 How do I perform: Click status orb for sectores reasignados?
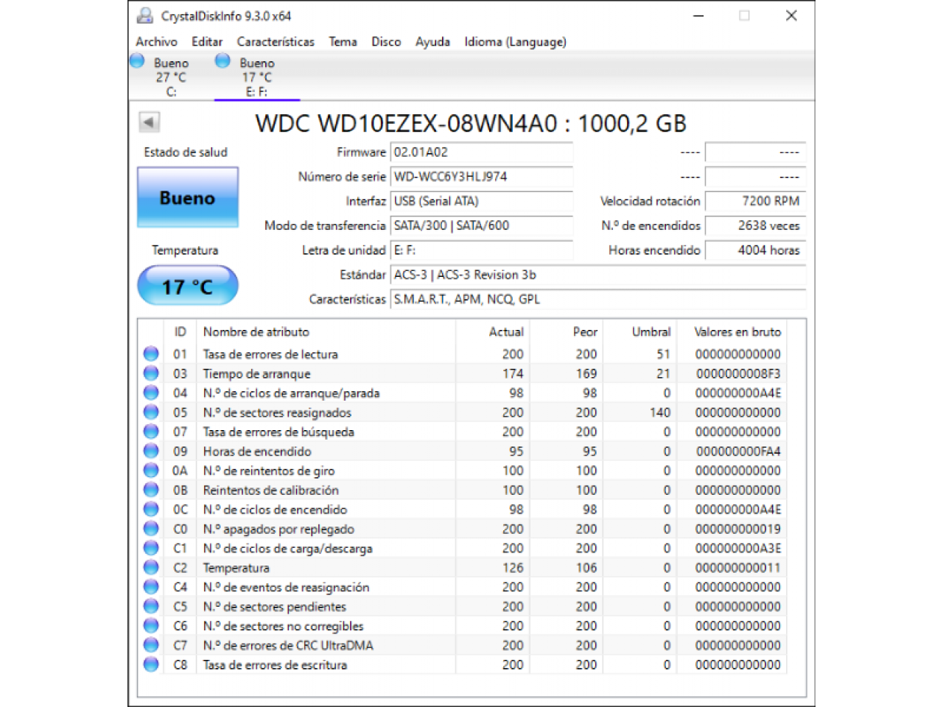tap(151, 412)
